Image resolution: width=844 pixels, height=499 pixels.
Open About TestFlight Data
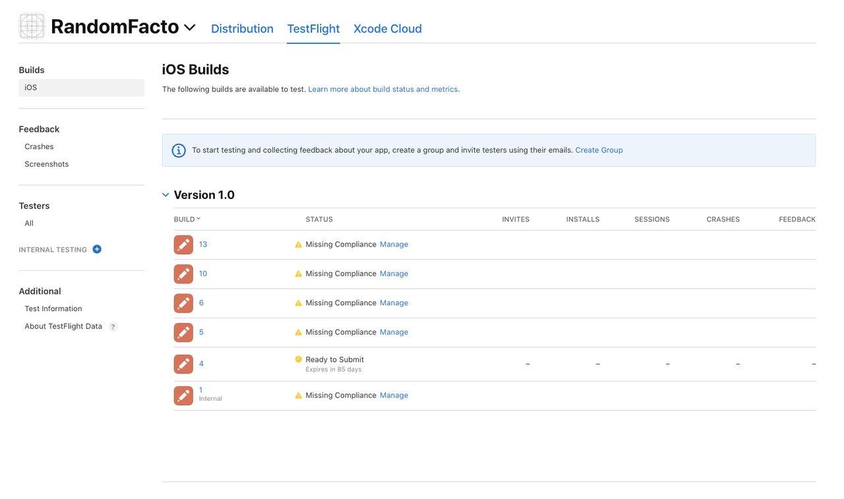point(63,326)
